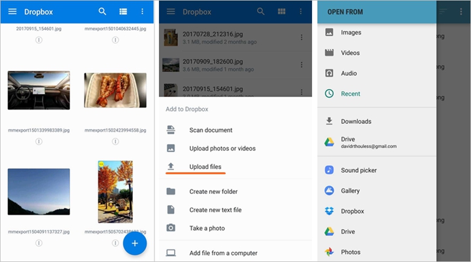Viewport: 471px width, 262px height.
Task: Click the laptop computer icon
Action: point(171,253)
